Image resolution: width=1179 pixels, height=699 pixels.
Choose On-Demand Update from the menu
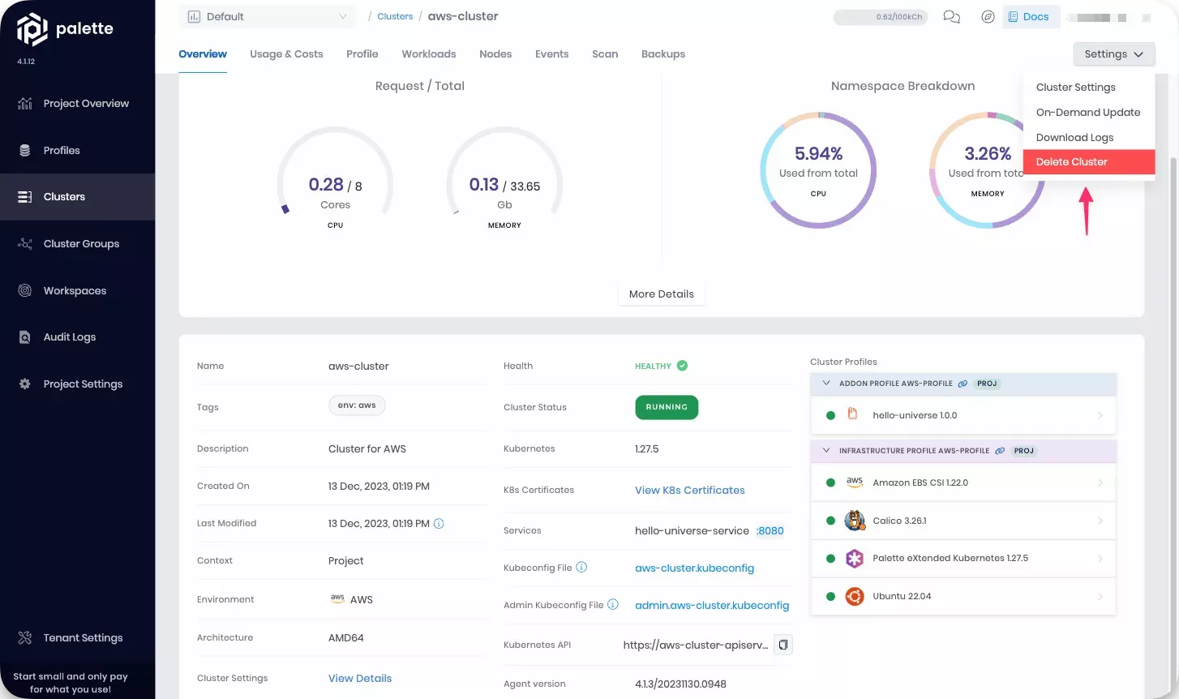click(x=1089, y=113)
